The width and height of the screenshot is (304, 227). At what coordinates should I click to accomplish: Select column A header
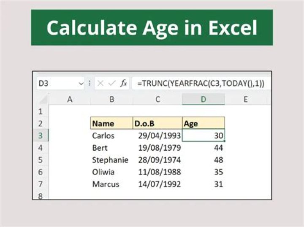70,99
